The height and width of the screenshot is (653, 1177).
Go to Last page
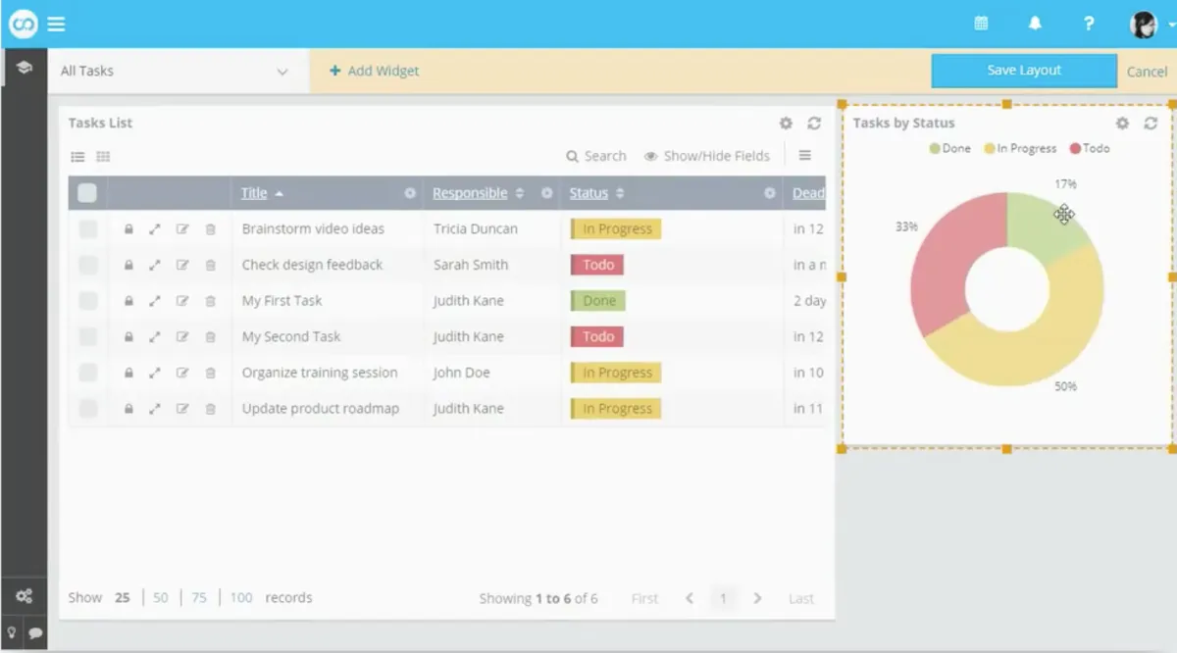point(801,598)
